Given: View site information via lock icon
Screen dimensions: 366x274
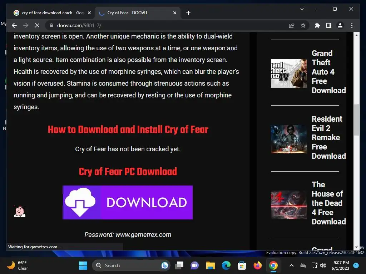Looking at the screenshot, I should [x=51, y=25].
